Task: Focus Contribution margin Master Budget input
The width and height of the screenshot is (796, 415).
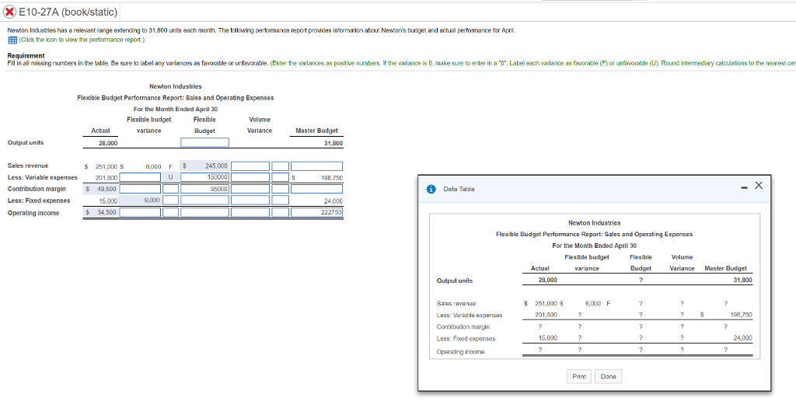Action: pos(317,189)
